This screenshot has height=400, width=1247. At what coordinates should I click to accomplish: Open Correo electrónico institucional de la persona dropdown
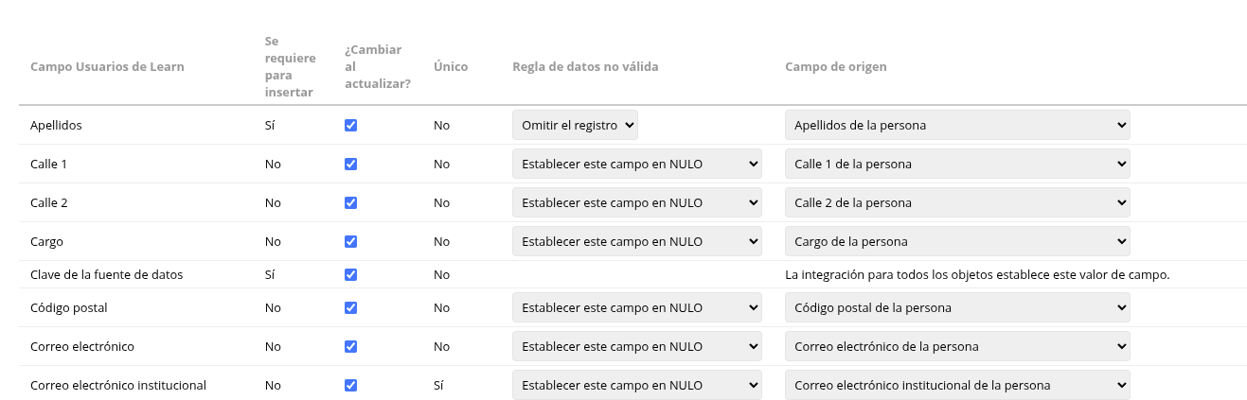(957, 385)
